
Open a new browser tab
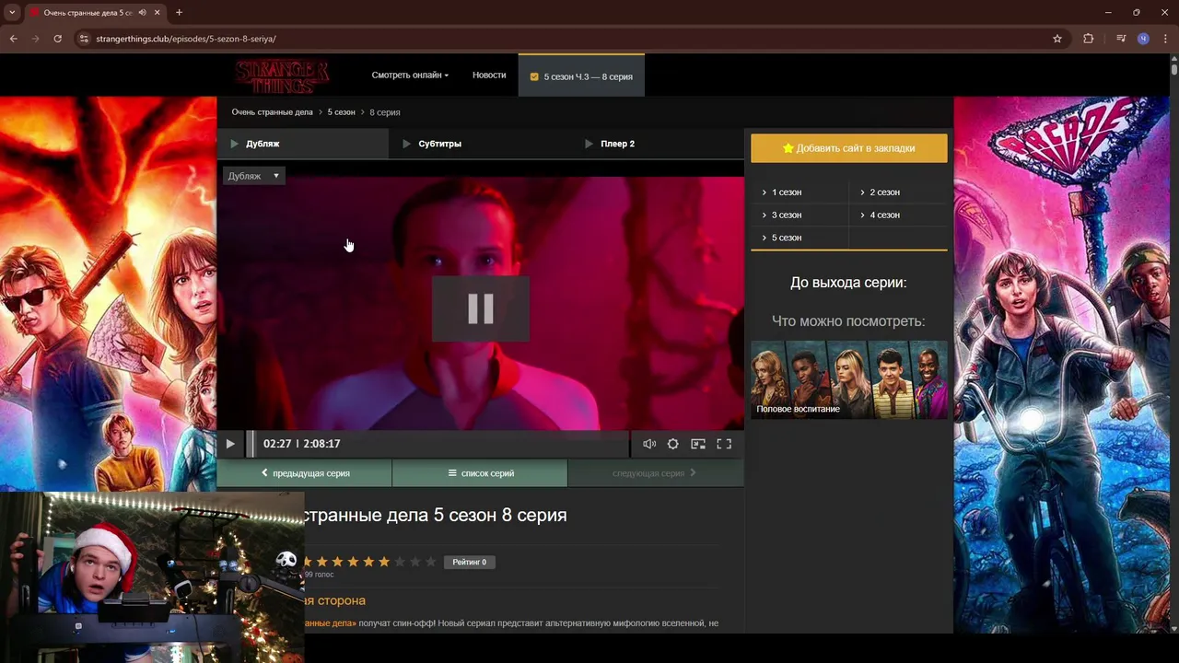click(179, 13)
